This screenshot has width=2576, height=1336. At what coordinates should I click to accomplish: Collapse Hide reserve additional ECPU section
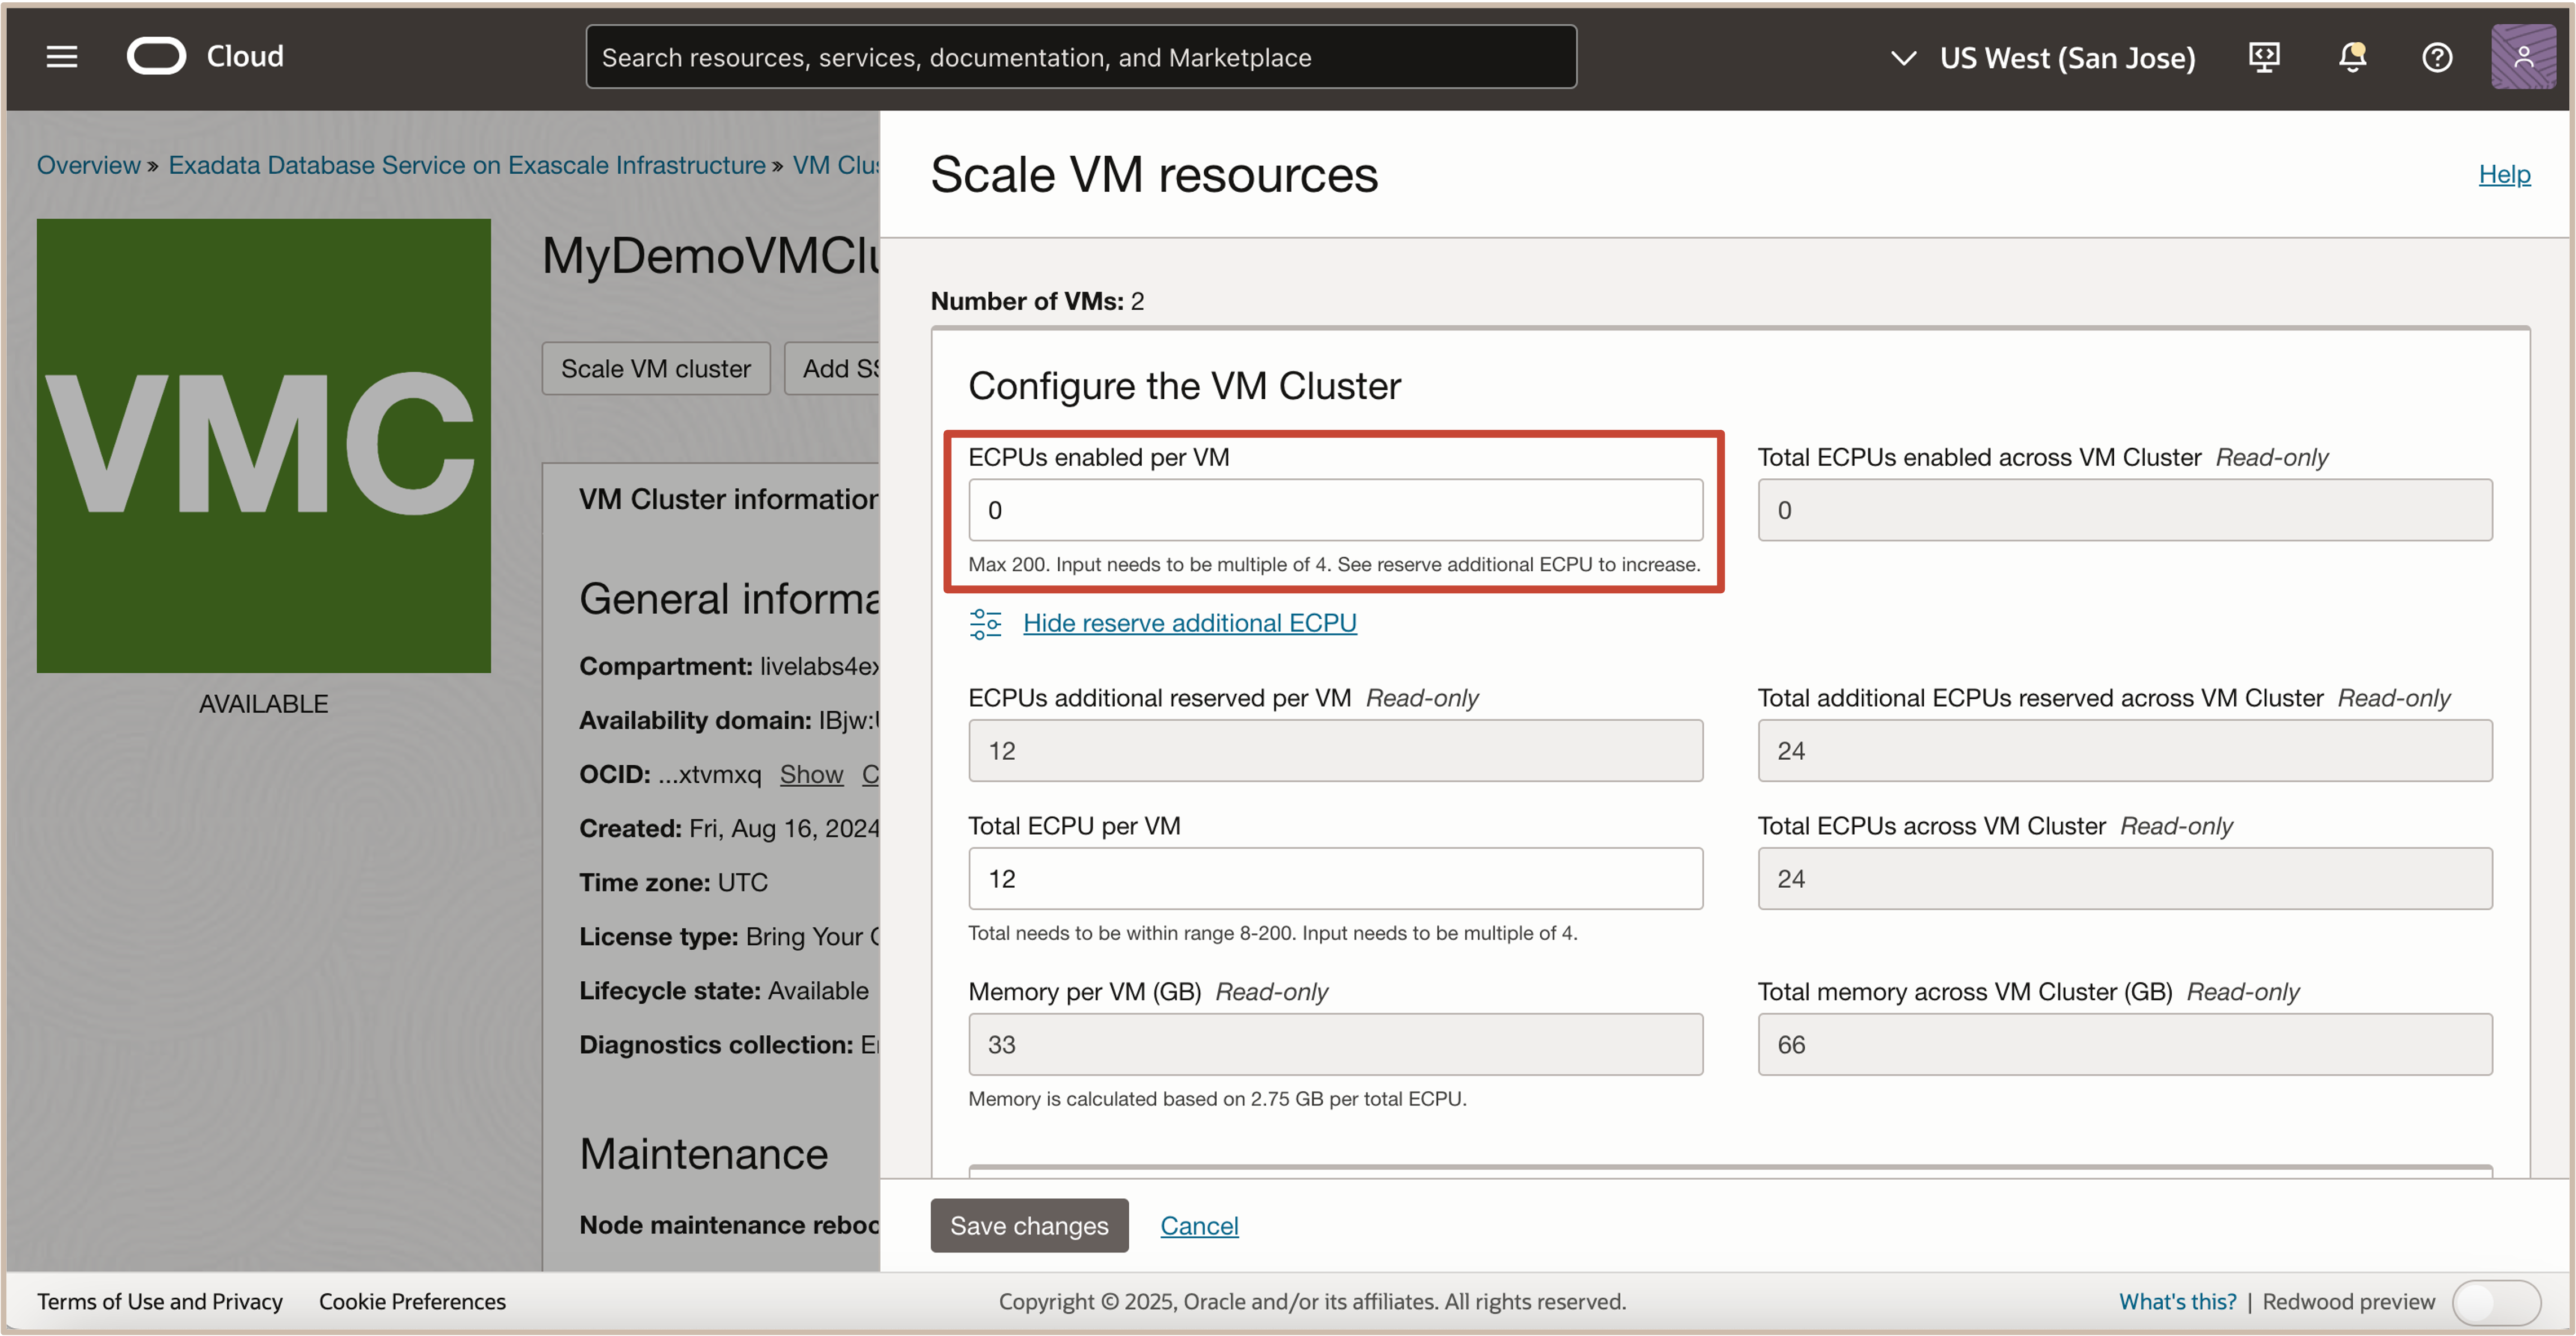coord(1189,623)
